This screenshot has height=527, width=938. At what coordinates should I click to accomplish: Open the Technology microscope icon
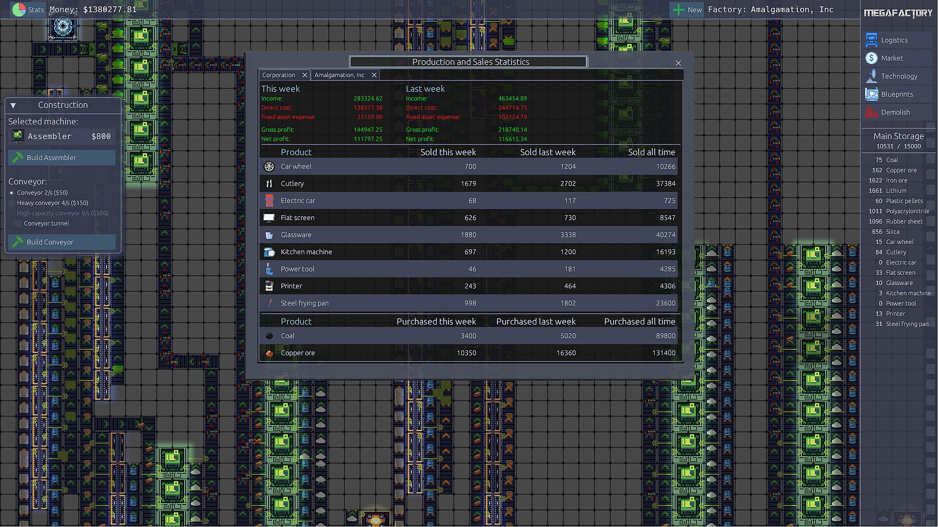(x=871, y=76)
